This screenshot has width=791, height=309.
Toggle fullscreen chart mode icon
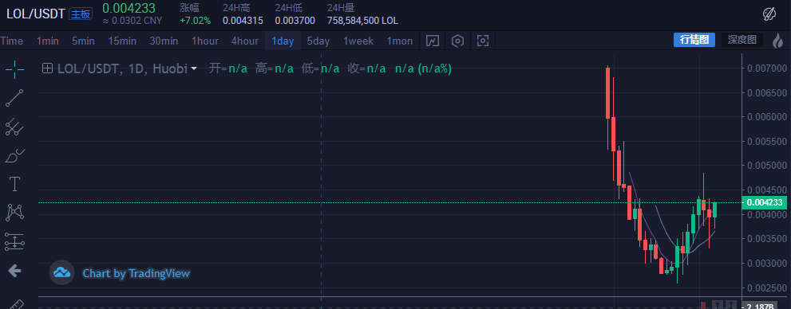point(483,41)
